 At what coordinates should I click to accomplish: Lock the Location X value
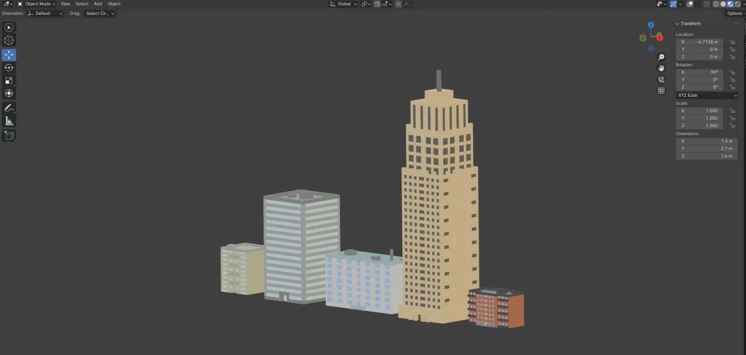coord(733,42)
